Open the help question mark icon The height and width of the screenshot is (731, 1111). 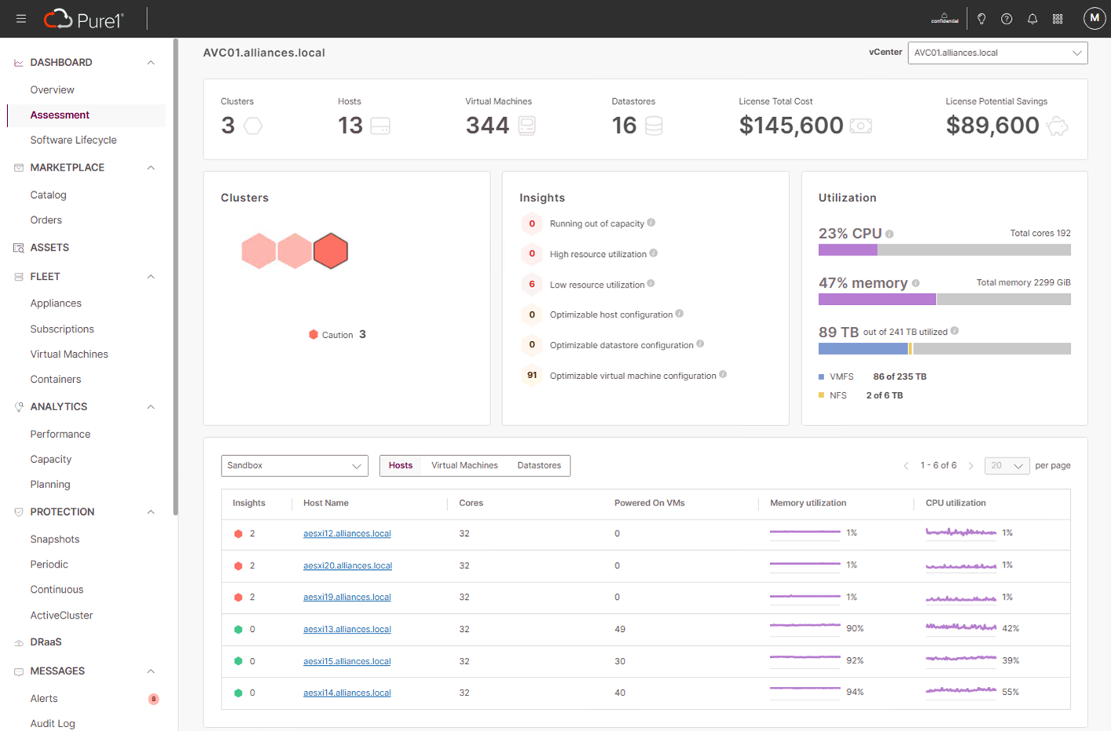coord(1006,19)
